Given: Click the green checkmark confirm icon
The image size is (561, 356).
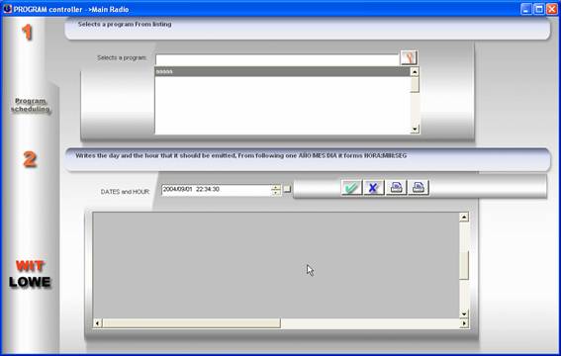Looking at the screenshot, I should pos(351,188).
